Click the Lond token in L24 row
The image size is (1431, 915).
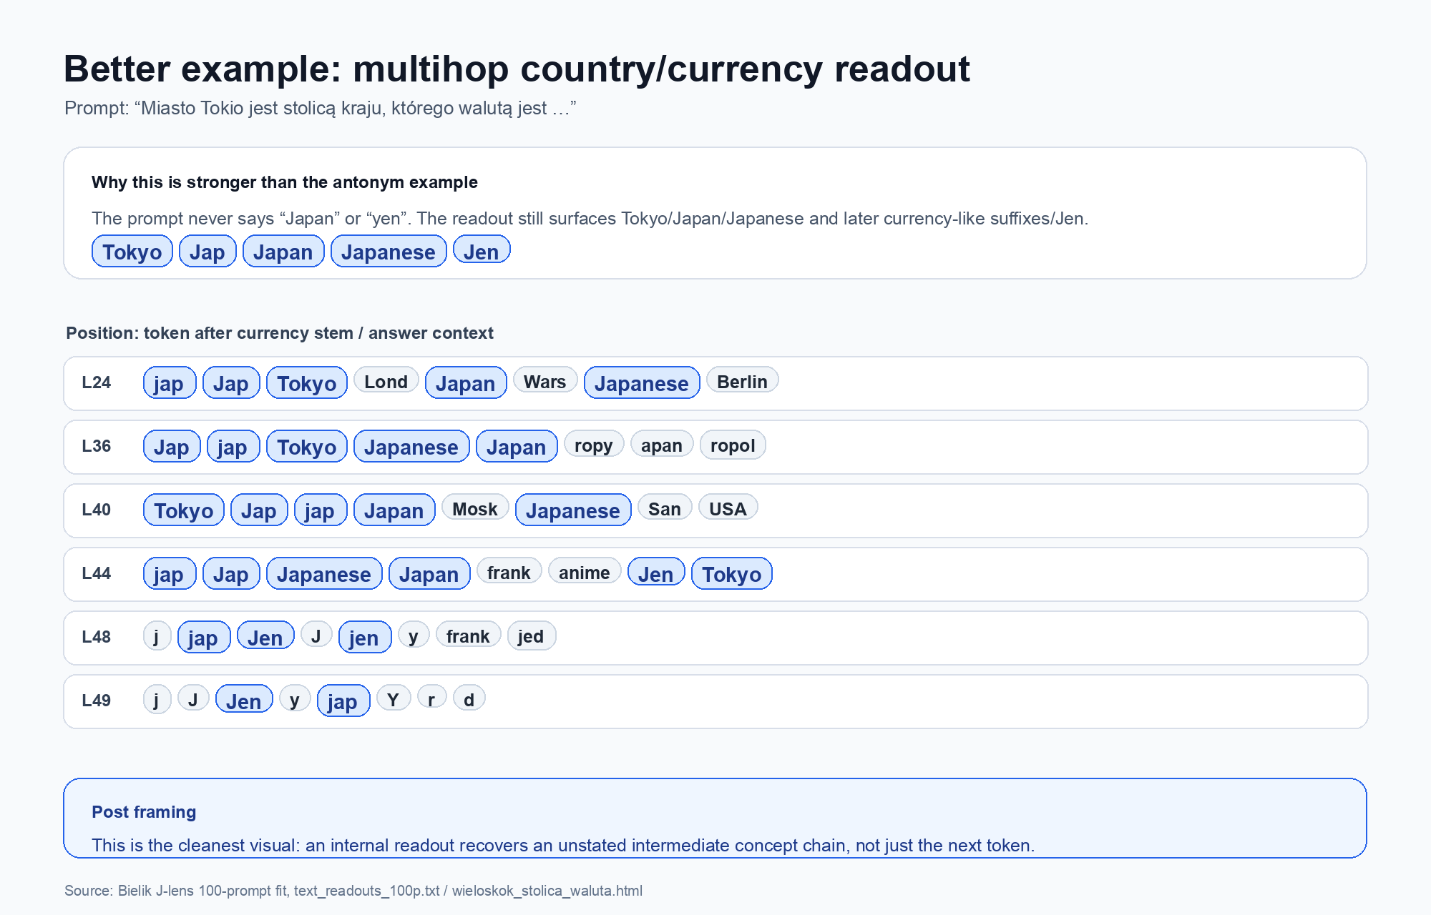pyautogui.click(x=386, y=381)
